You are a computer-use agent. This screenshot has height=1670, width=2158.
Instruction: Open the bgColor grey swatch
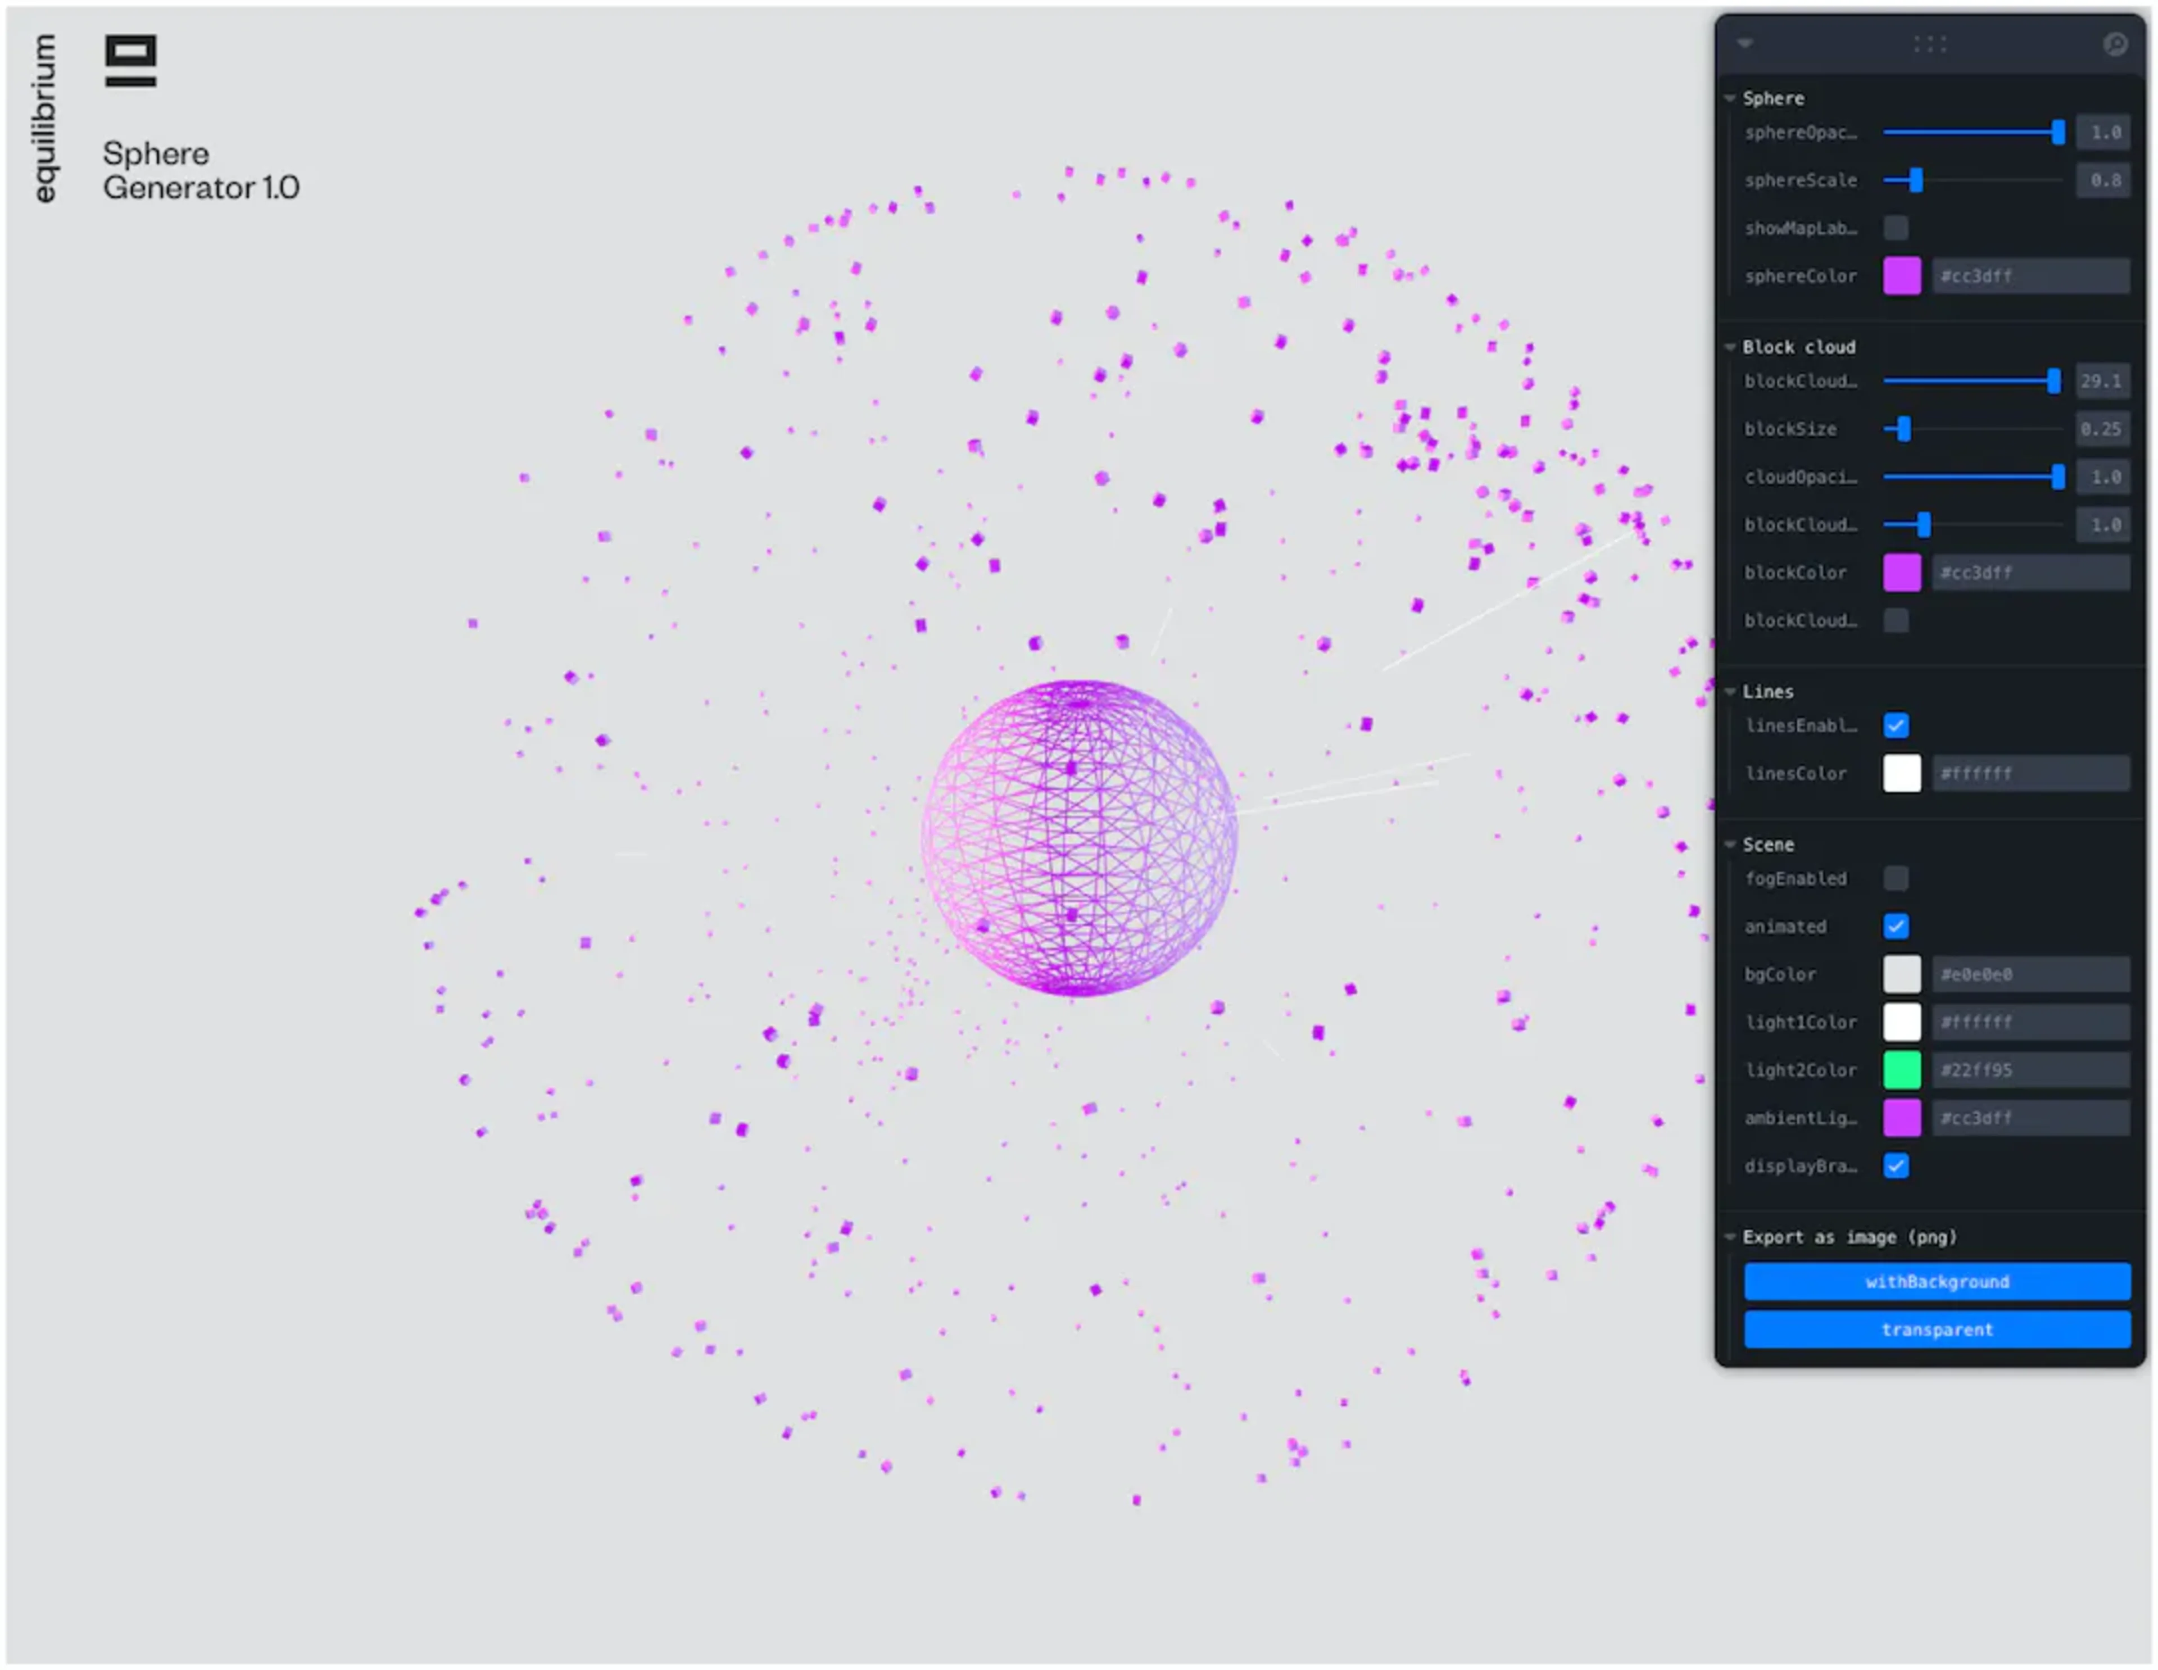[1901, 974]
